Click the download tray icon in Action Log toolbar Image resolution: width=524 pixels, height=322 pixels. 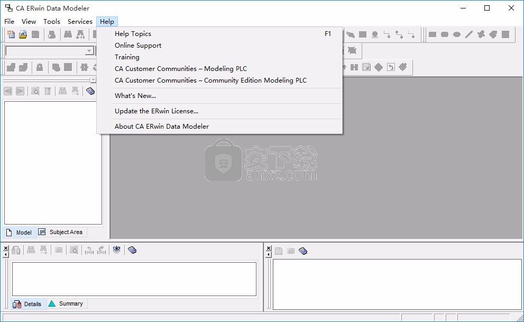(117, 250)
